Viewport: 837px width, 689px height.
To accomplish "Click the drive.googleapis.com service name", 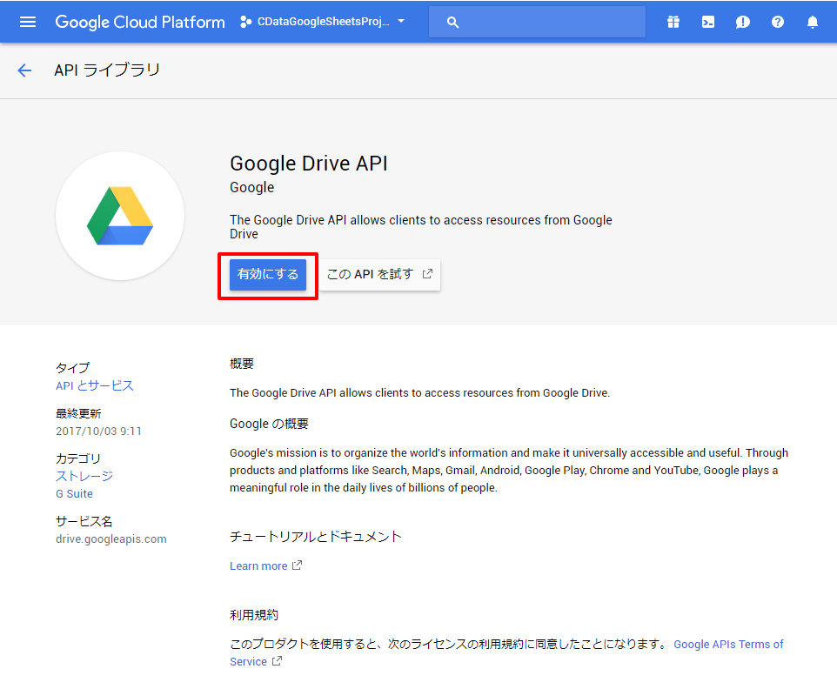I will tap(111, 539).
